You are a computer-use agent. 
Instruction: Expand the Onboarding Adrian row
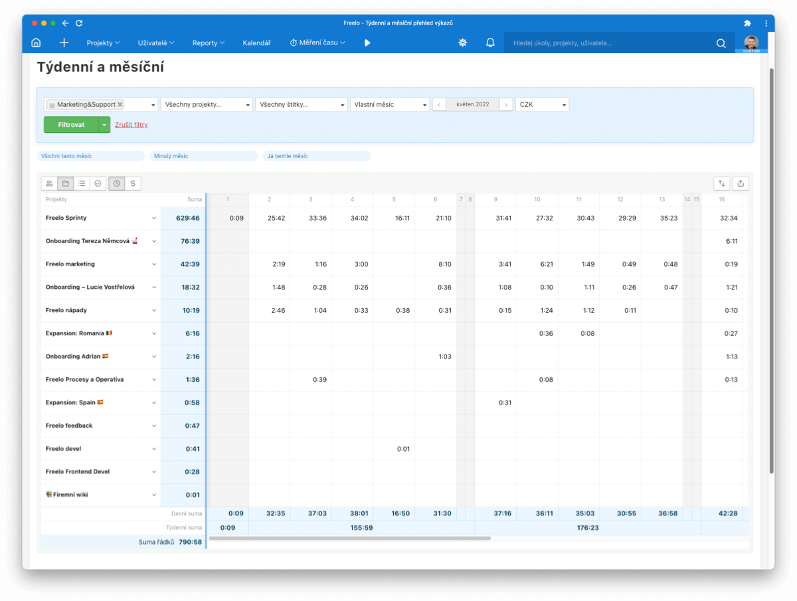(x=154, y=357)
